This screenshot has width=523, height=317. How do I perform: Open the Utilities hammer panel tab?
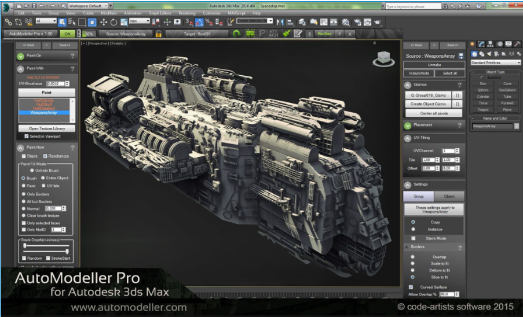tap(517, 44)
